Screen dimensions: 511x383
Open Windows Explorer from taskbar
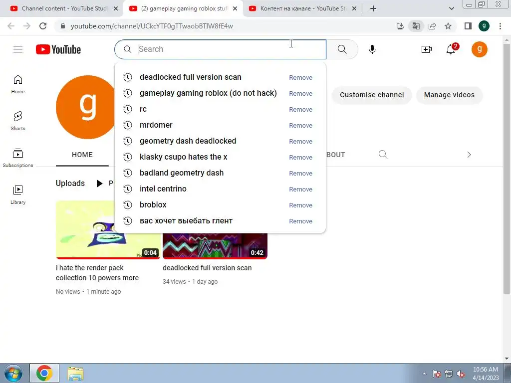pyautogui.click(x=75, y=373)
